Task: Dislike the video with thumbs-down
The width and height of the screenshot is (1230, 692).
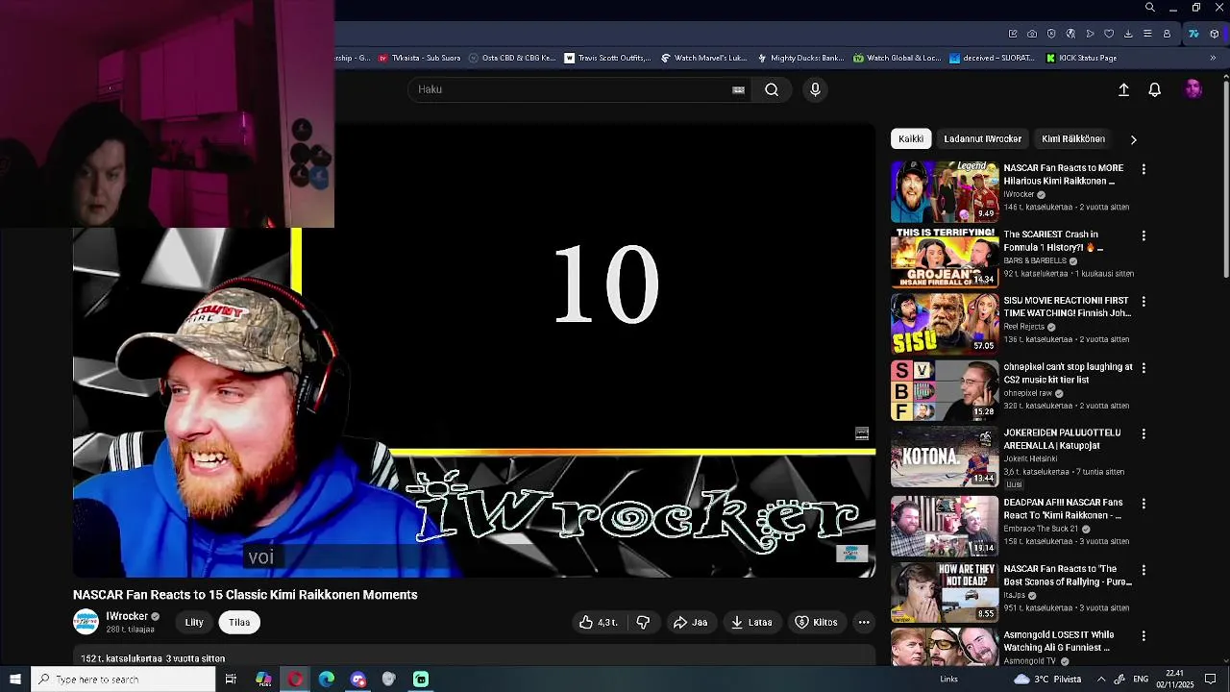Action: click(x=643, y=622)
